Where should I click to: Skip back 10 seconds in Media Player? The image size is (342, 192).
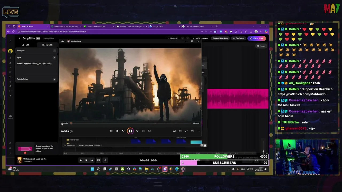[x=123, y=131]
